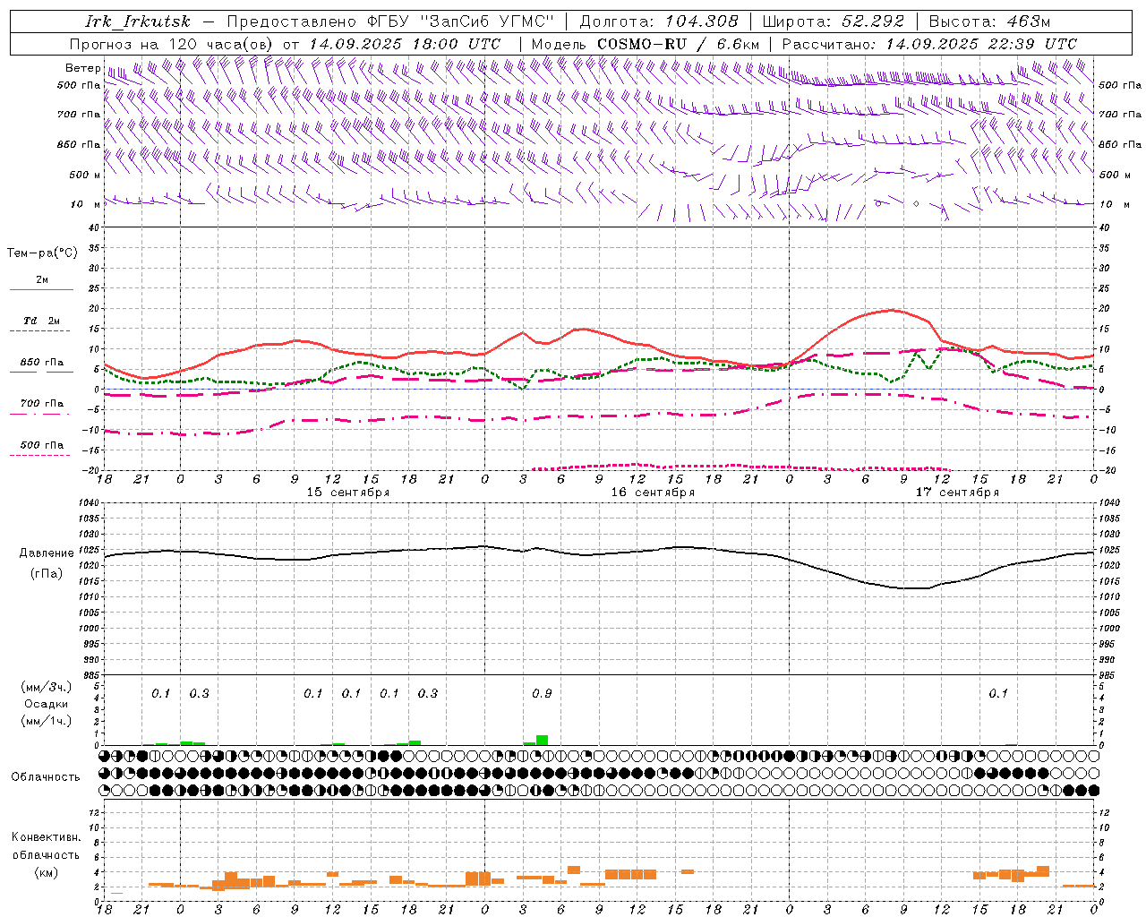Click the Рассчитано: 14.09.2025 22:39 UTC text

929,44
